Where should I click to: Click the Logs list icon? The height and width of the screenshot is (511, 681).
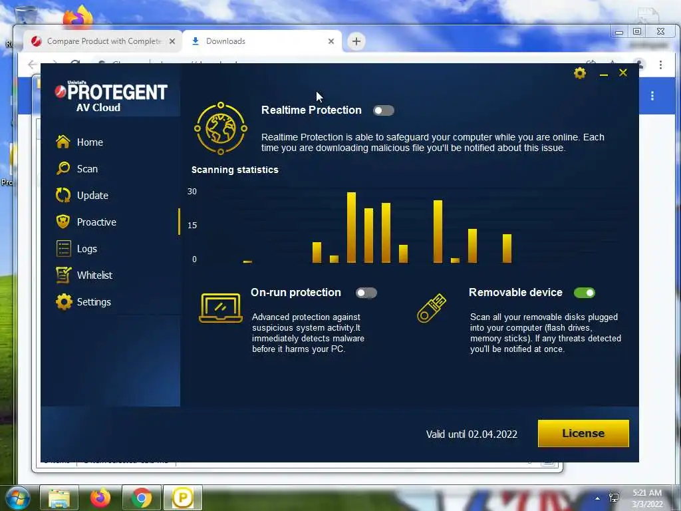pyautogui.click(x=63, y=249)
